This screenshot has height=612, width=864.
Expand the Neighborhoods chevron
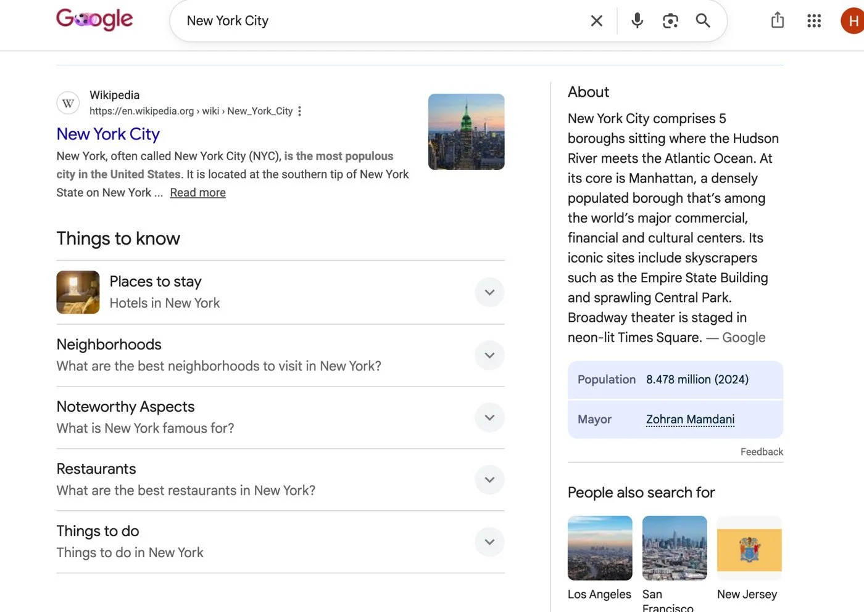pyautogui.click(x=489, y=355)
